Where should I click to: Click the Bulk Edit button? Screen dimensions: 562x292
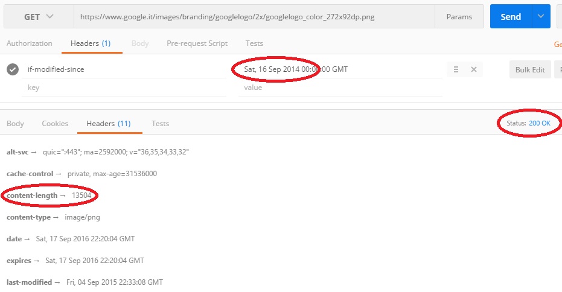pos(529,69)
